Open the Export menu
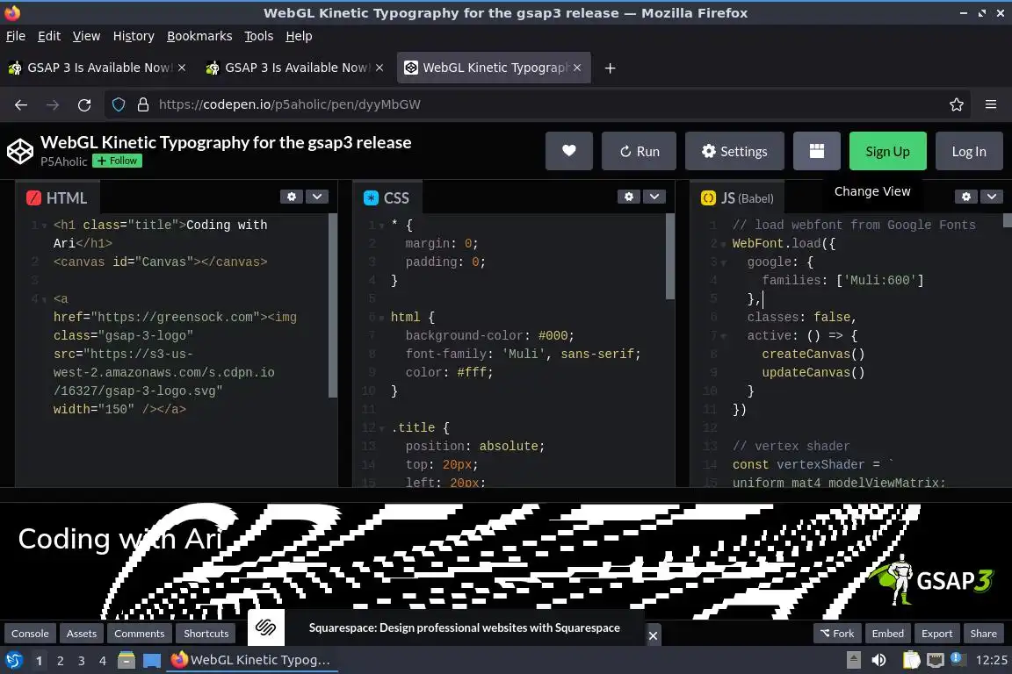The width and height of the screenshot is (1012, 674). point(936,634)
